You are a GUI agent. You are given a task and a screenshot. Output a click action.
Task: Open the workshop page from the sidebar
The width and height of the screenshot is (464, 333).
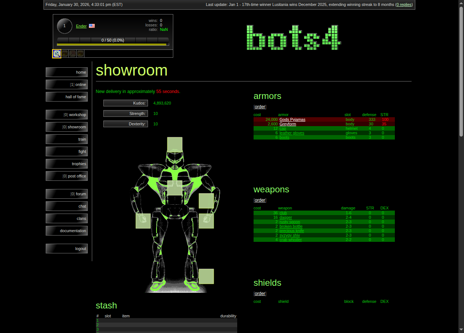click(67, 115)
